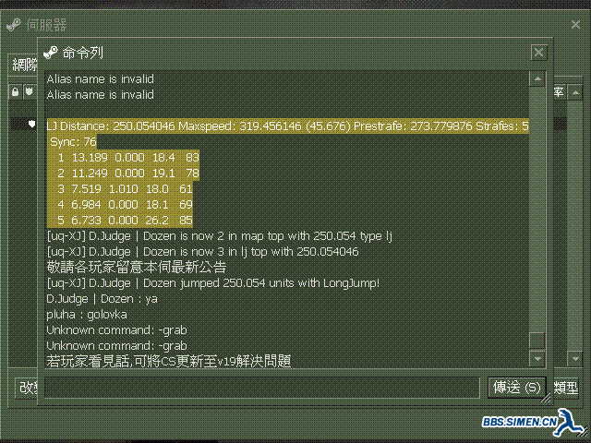
Task: Click the 類型 button behind the console
Action: coord(566,388)
